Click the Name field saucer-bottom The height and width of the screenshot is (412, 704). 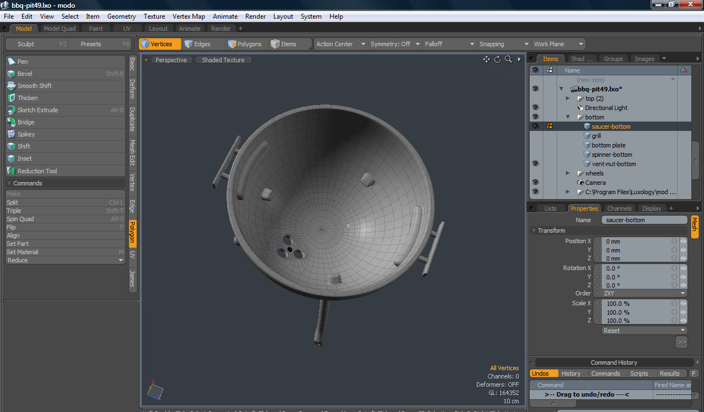click(x=644, y=220)
